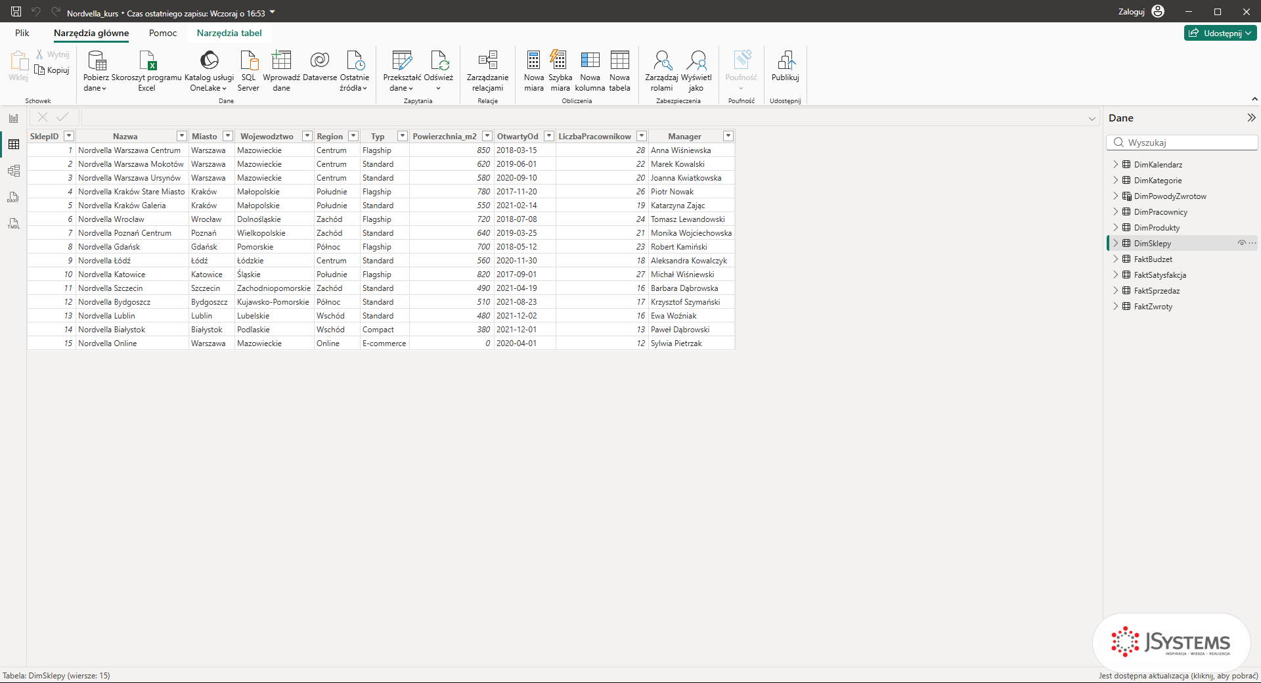Click the Odśwież refresh icon
The width and height of the screenshot is (1261, 683).
tap(439, 60)
